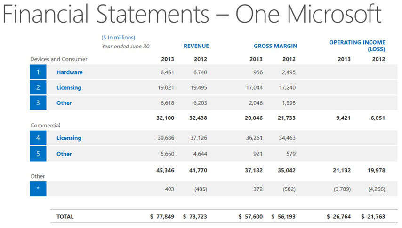The width and height of the screenshot is (402, 228).
Task: Select Commercial subtotal revenue 45,346
Action: click(x=165, y=170)
